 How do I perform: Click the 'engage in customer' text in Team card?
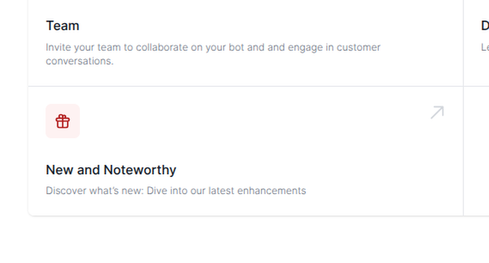[334, 47]
